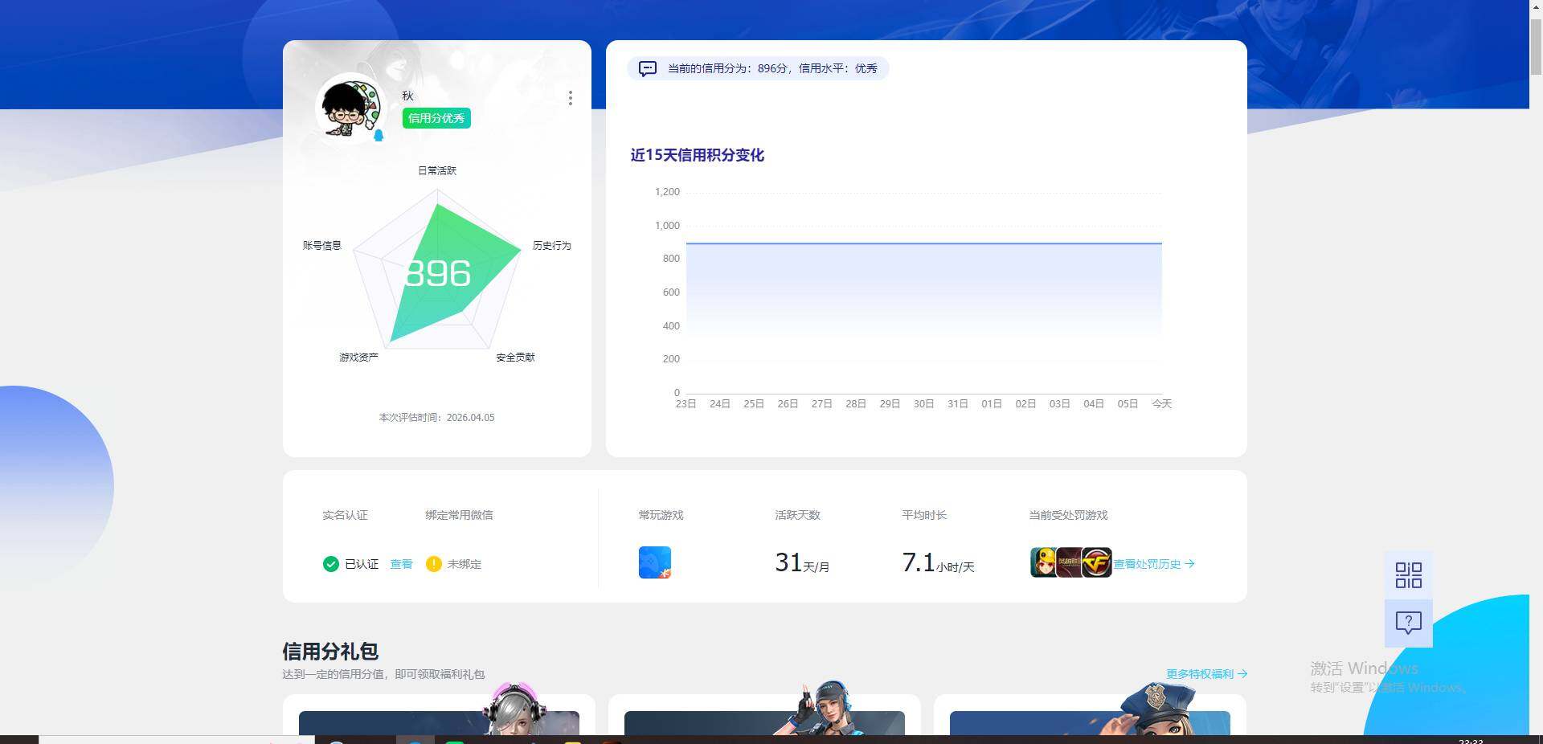Viewport: 1543px width, 744px height.
Task: Click the chat bubble icon before credit score text
Action: pyautogui.click(x=648, y=68)
